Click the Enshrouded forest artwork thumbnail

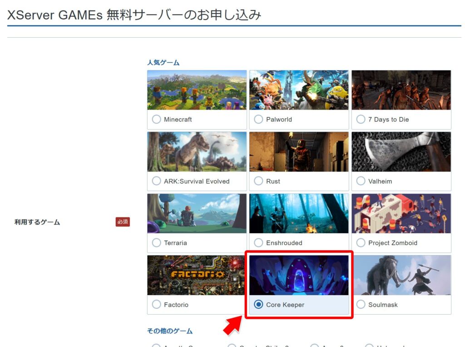click(x=299, y=214)
